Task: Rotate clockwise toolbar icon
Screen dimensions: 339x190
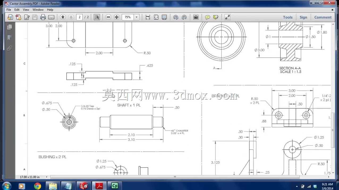Action: [x=184, y=17]
